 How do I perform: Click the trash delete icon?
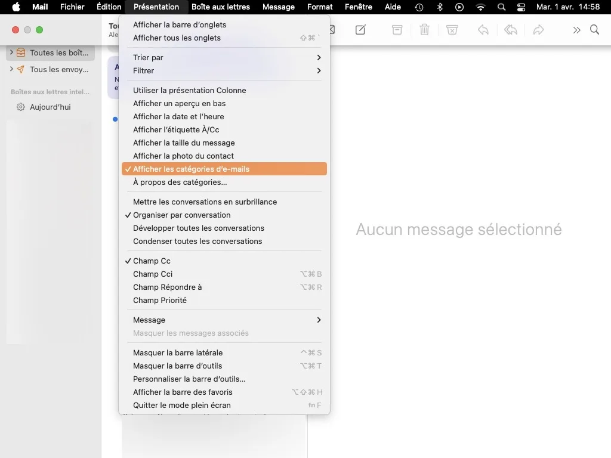click(x=424, y=30)
